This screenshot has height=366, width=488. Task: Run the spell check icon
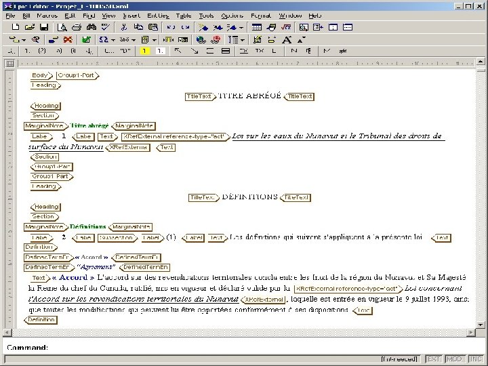106,27
